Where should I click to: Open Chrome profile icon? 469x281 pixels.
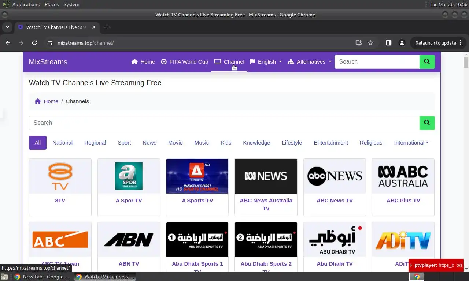402,43
